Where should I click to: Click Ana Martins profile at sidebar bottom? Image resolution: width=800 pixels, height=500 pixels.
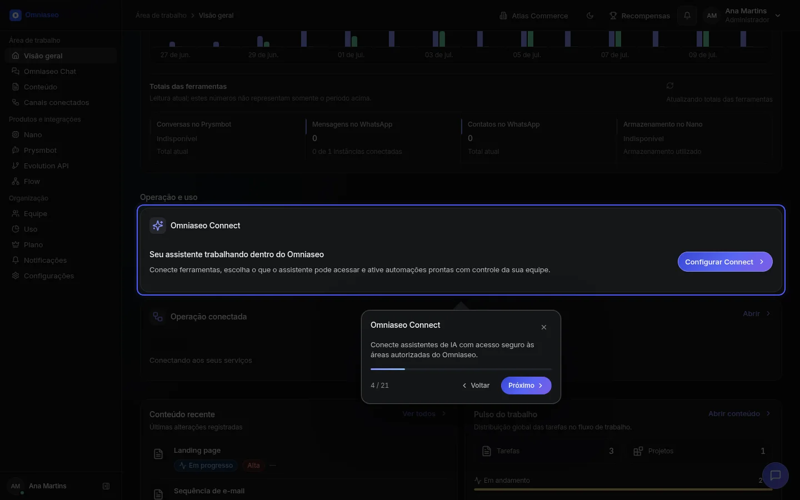click(47, 486)
